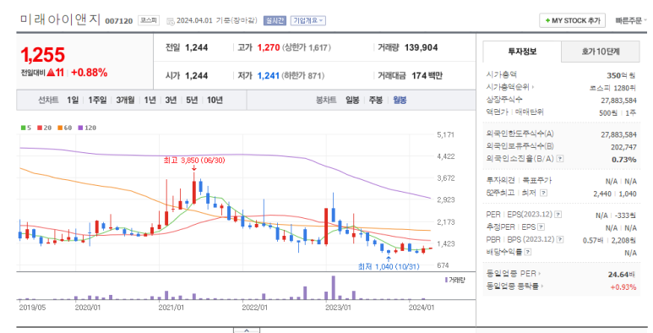The width and height of the screenshot is (653, 333).
Task: Select the 3개월 line chart period
Action: pyautogui.click(x=125, y=100)
